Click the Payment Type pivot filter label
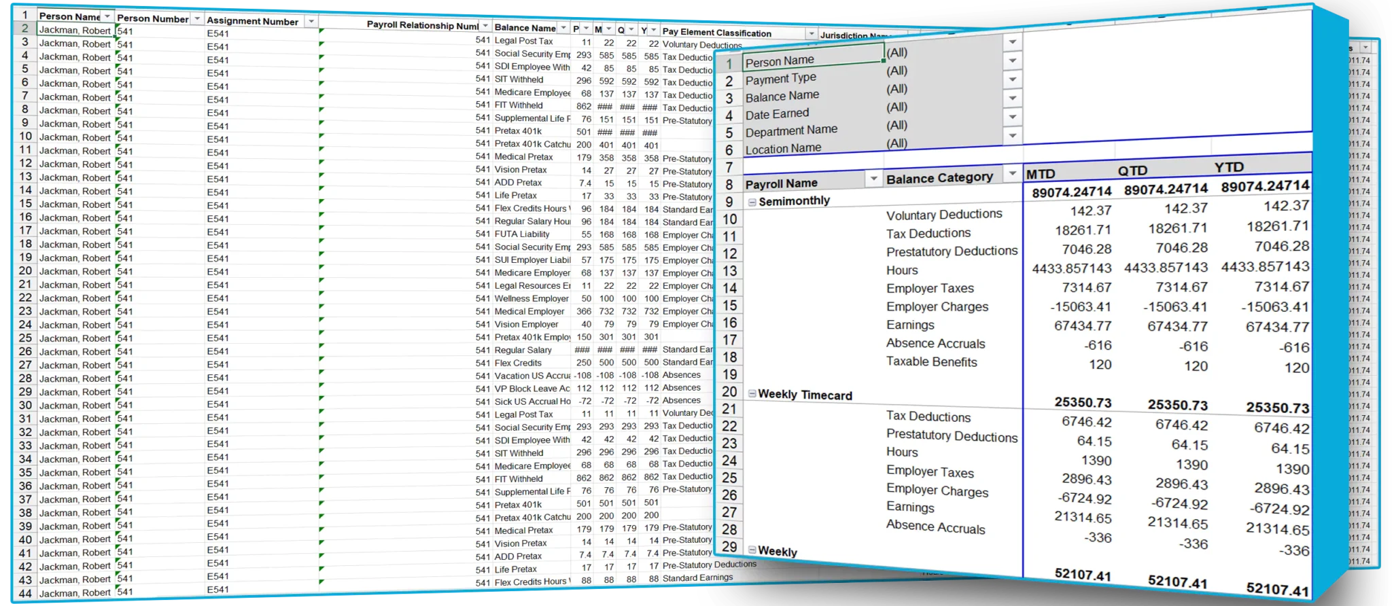 tap(781, 79)
